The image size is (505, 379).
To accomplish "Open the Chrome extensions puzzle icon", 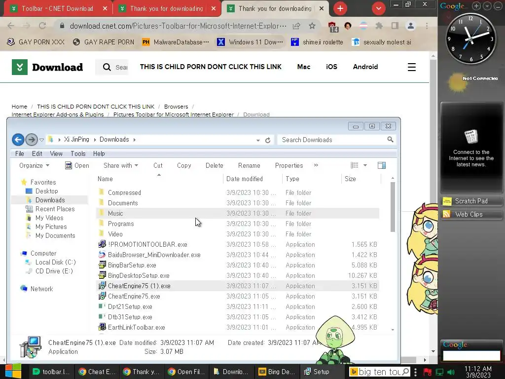I will [x=379, y=26].
